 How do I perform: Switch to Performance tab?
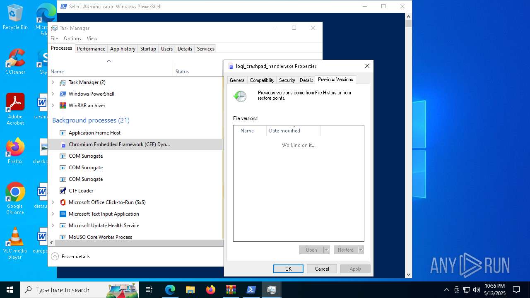(x=91, y=49)
